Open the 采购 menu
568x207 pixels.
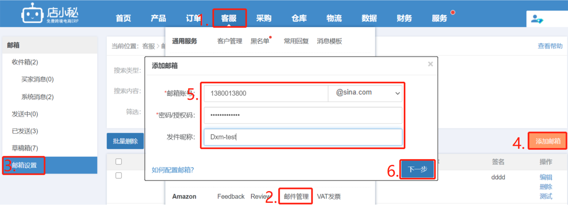click(x=264, y=18)
